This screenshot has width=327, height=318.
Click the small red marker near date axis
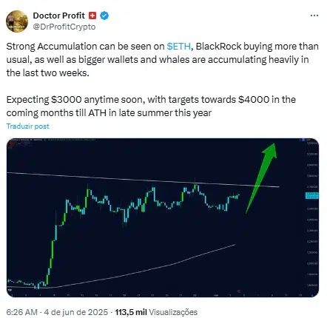pyautogui.click(x=238, y=291)
